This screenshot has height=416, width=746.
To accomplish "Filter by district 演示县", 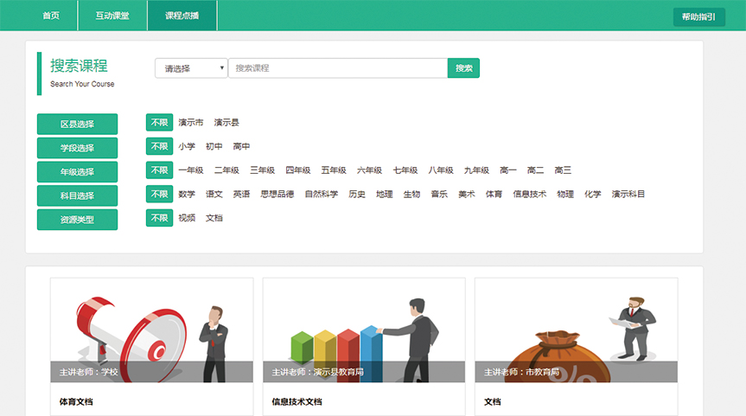I will coord(226,122).
